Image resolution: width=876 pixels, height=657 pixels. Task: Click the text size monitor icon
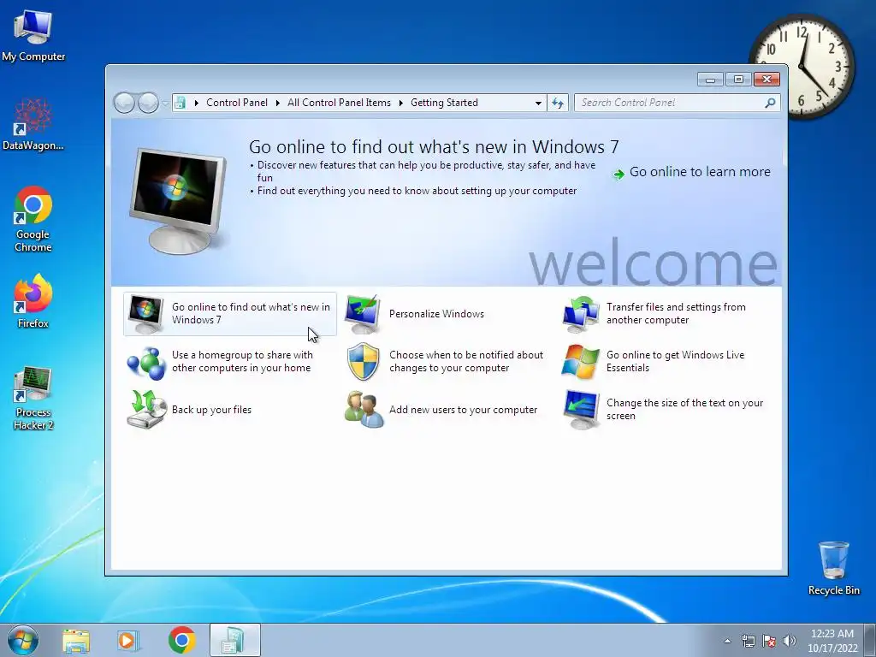pyautogui.click(x=581, y=410)
